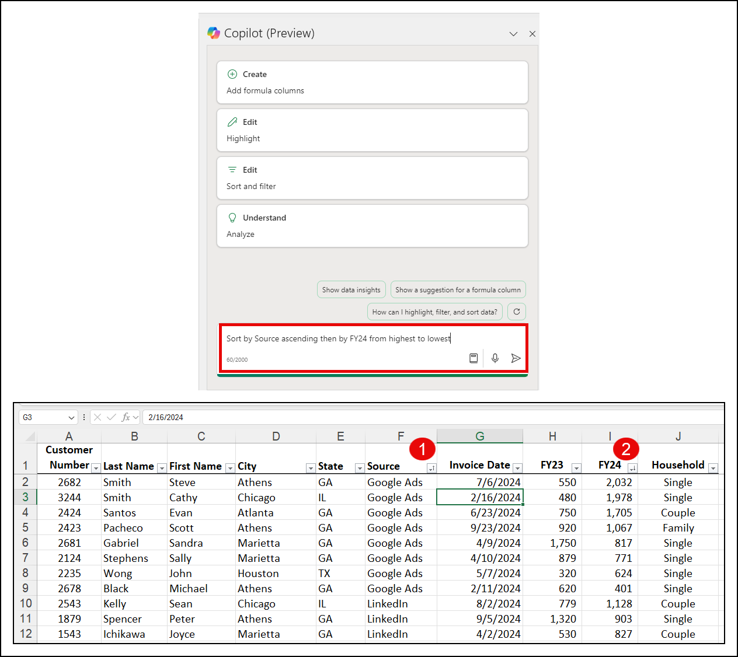Screen dimensions: 738x657
Task: Click the Copilot logo icon in panel header
Action: click(214, 33)
